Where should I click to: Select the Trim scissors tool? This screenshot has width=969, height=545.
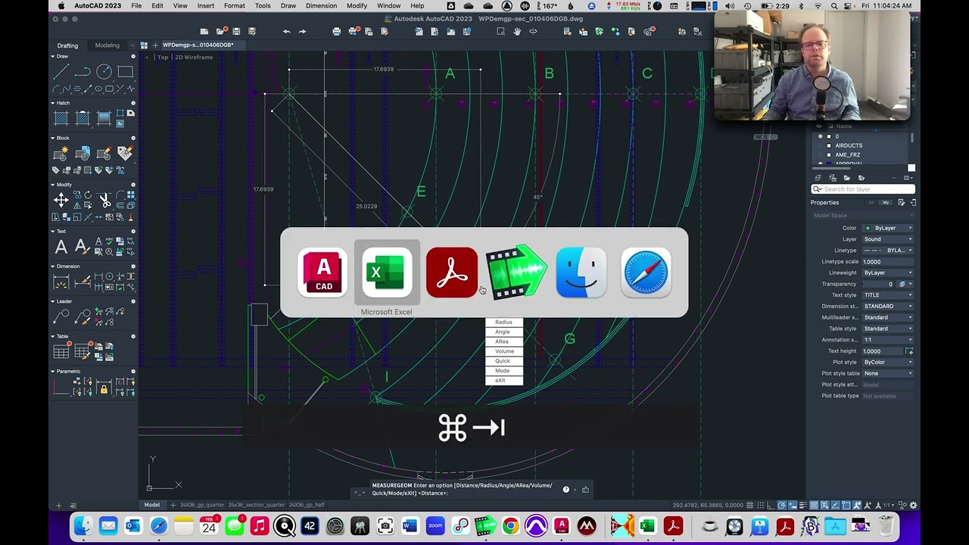(104, 200)
